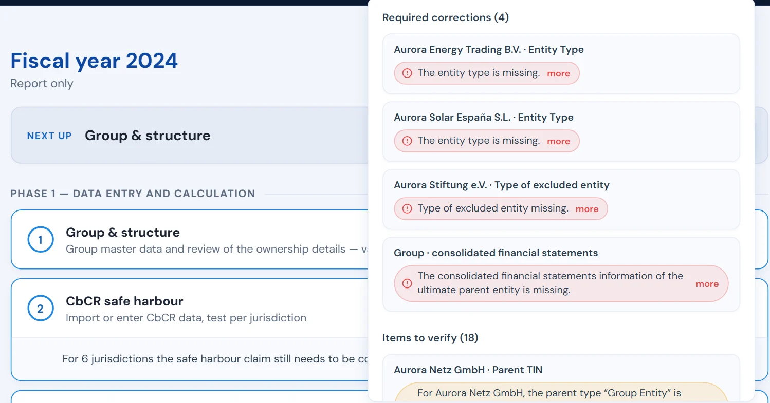Click the step 1 circle for Group & structure
Screen dimensions: 770x403
point(41,240)
